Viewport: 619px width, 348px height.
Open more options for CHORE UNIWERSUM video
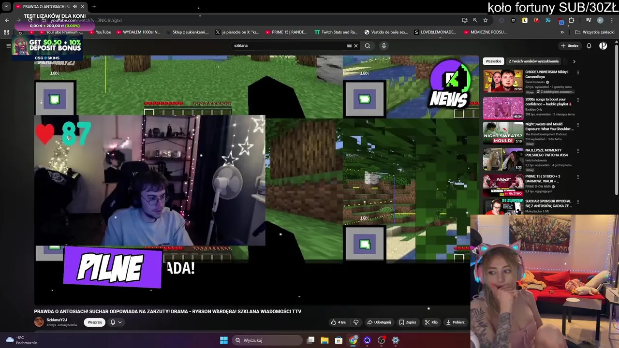tap(578, 72)
